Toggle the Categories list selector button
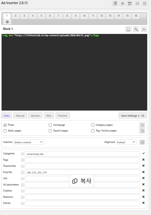 coord(23,154)
